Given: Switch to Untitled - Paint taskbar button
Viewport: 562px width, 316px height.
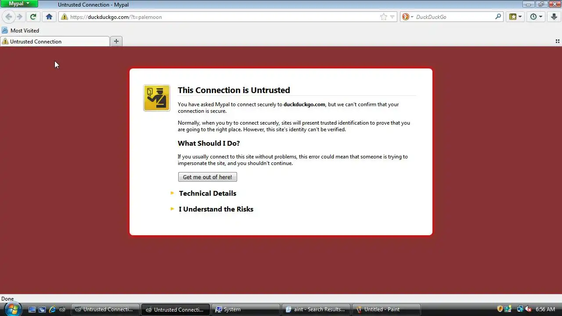Looking at the screenshot, I should (x=386, y=309).
